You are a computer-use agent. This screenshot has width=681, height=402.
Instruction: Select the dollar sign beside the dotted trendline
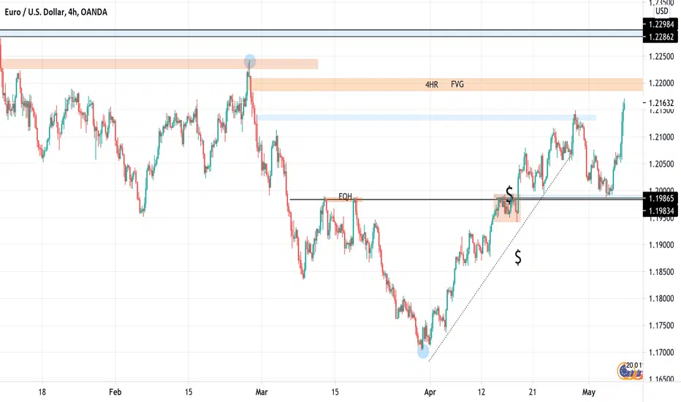point(518,258)
